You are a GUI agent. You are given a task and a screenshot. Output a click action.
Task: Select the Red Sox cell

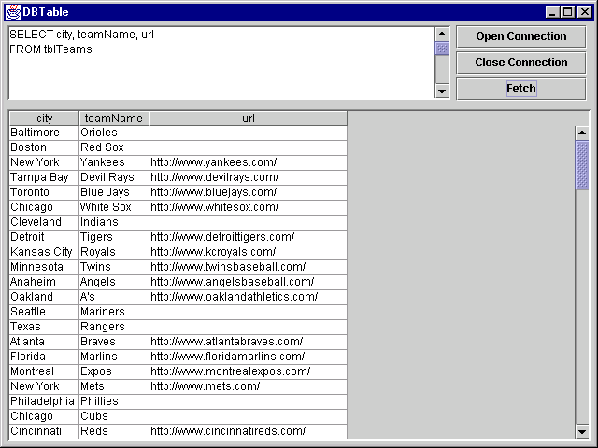[114, 147]
